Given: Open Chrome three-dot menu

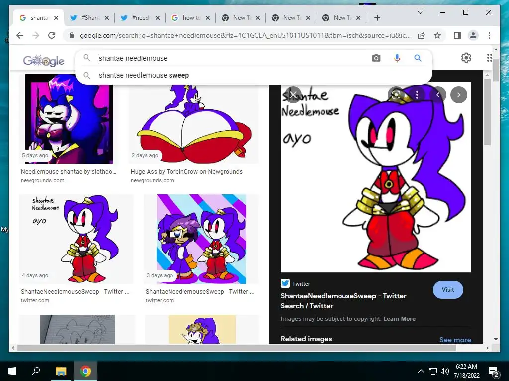Looking at the screenshot, I should (489, 35).
